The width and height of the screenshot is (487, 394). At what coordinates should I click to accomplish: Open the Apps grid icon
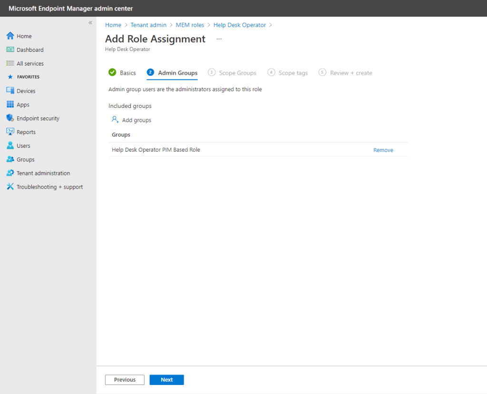point(10,105)
